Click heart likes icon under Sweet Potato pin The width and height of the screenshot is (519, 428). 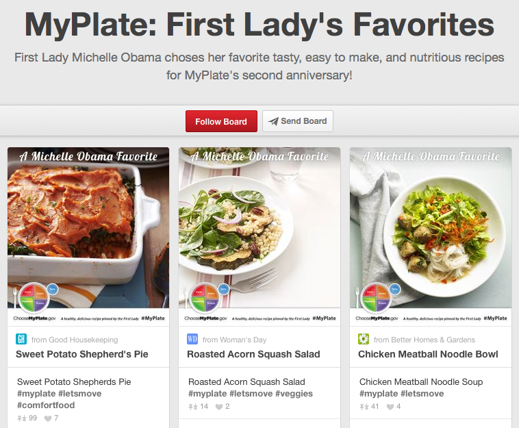click(x=48, y=418)
